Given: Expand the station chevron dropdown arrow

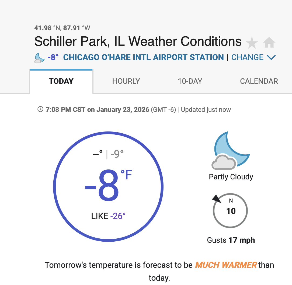Looking at the screenshot, I should 271,57.
